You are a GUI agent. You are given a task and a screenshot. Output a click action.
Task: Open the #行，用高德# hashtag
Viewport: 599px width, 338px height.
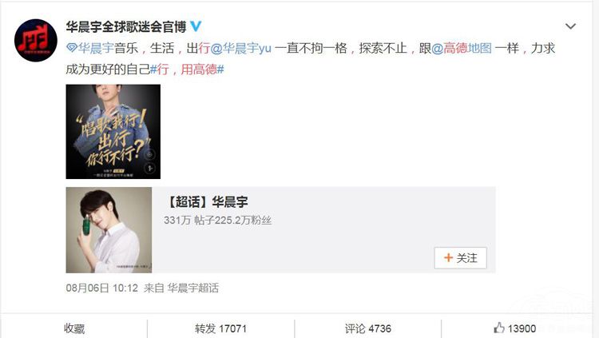[x=187, y=70]
